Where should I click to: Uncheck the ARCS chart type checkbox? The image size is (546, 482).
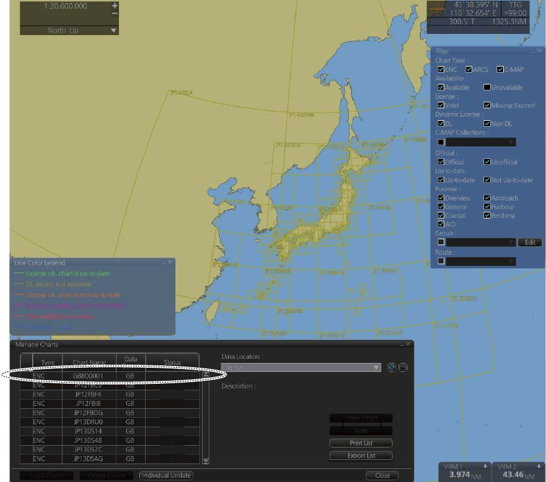469,70
